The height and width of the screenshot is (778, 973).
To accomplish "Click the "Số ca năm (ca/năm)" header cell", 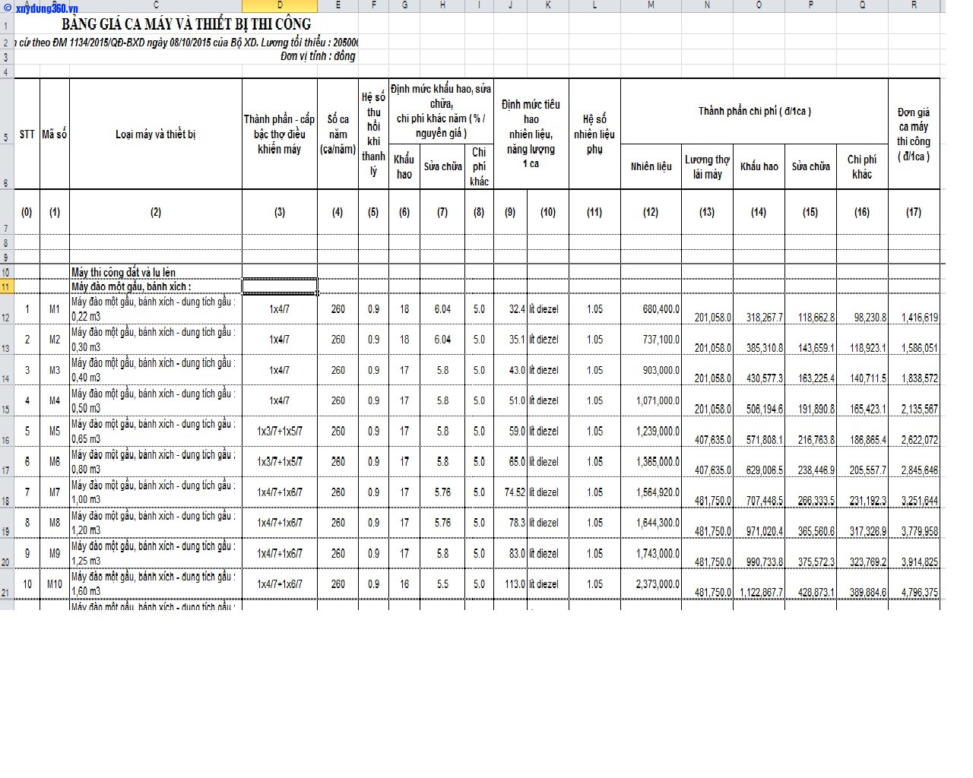I will (338, 134).
